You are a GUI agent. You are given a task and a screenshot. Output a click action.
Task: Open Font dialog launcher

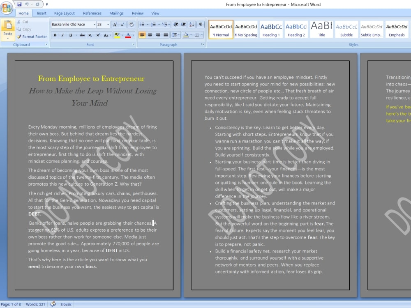tap(133, 44)
